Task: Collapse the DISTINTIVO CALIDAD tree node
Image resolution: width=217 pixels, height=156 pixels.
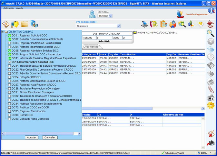Action: [x=3, y=32]
